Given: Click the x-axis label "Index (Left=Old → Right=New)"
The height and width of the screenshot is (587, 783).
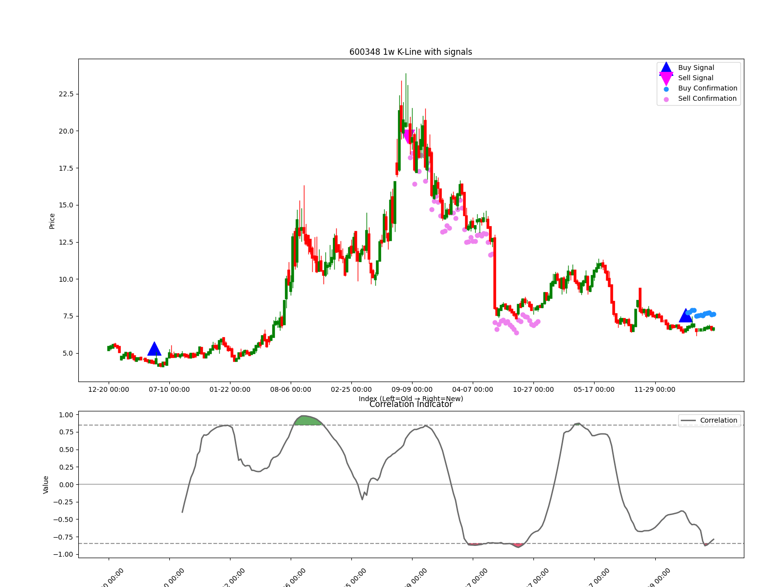Looking at the screenshot, I should [x=411, y=399].
